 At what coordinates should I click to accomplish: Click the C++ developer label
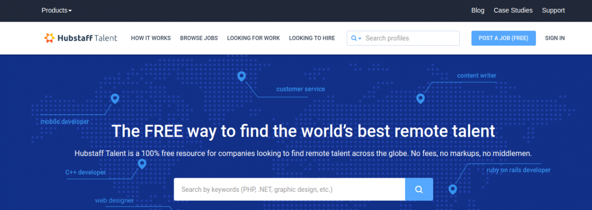(85, 173)
